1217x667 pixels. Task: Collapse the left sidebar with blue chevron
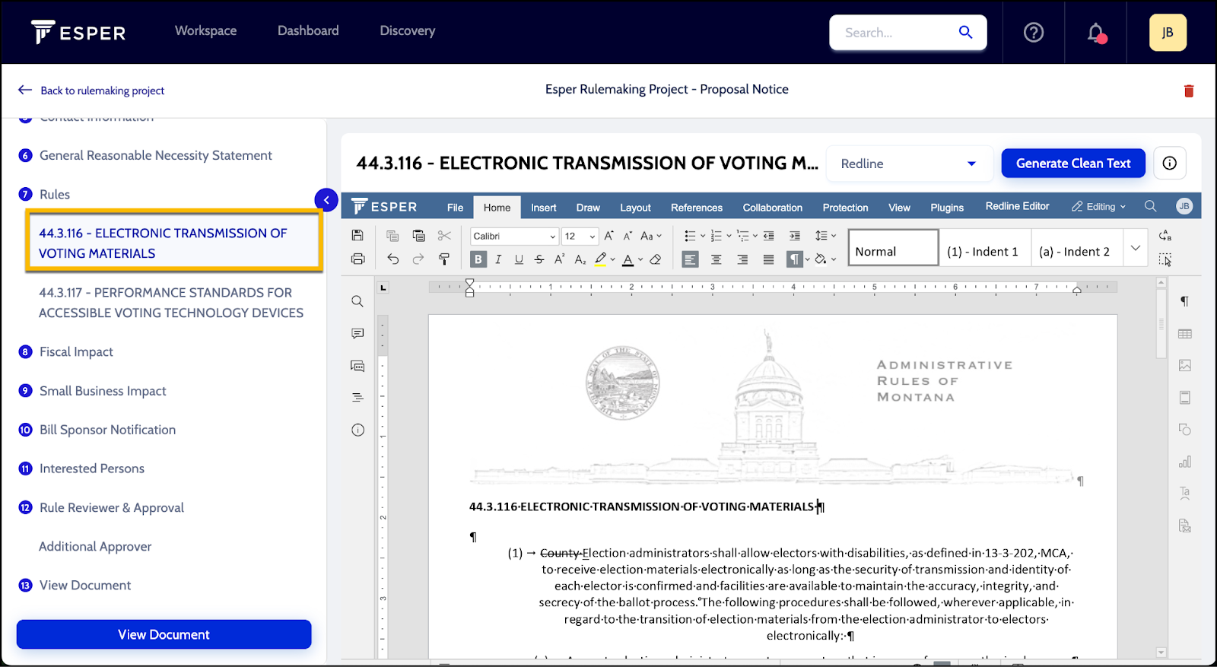326,200
